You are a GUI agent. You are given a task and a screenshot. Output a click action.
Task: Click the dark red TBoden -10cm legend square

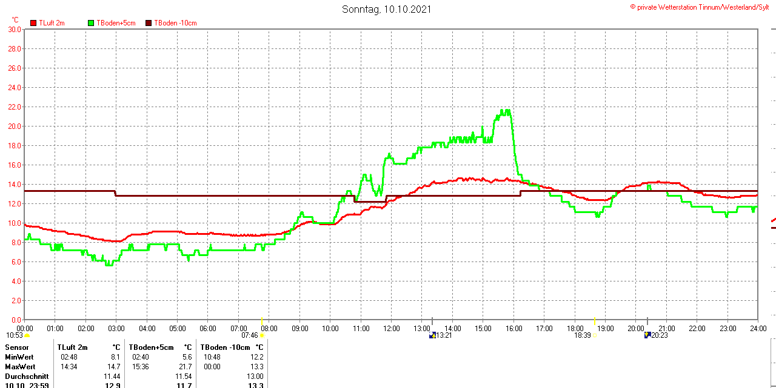(149, 23)
